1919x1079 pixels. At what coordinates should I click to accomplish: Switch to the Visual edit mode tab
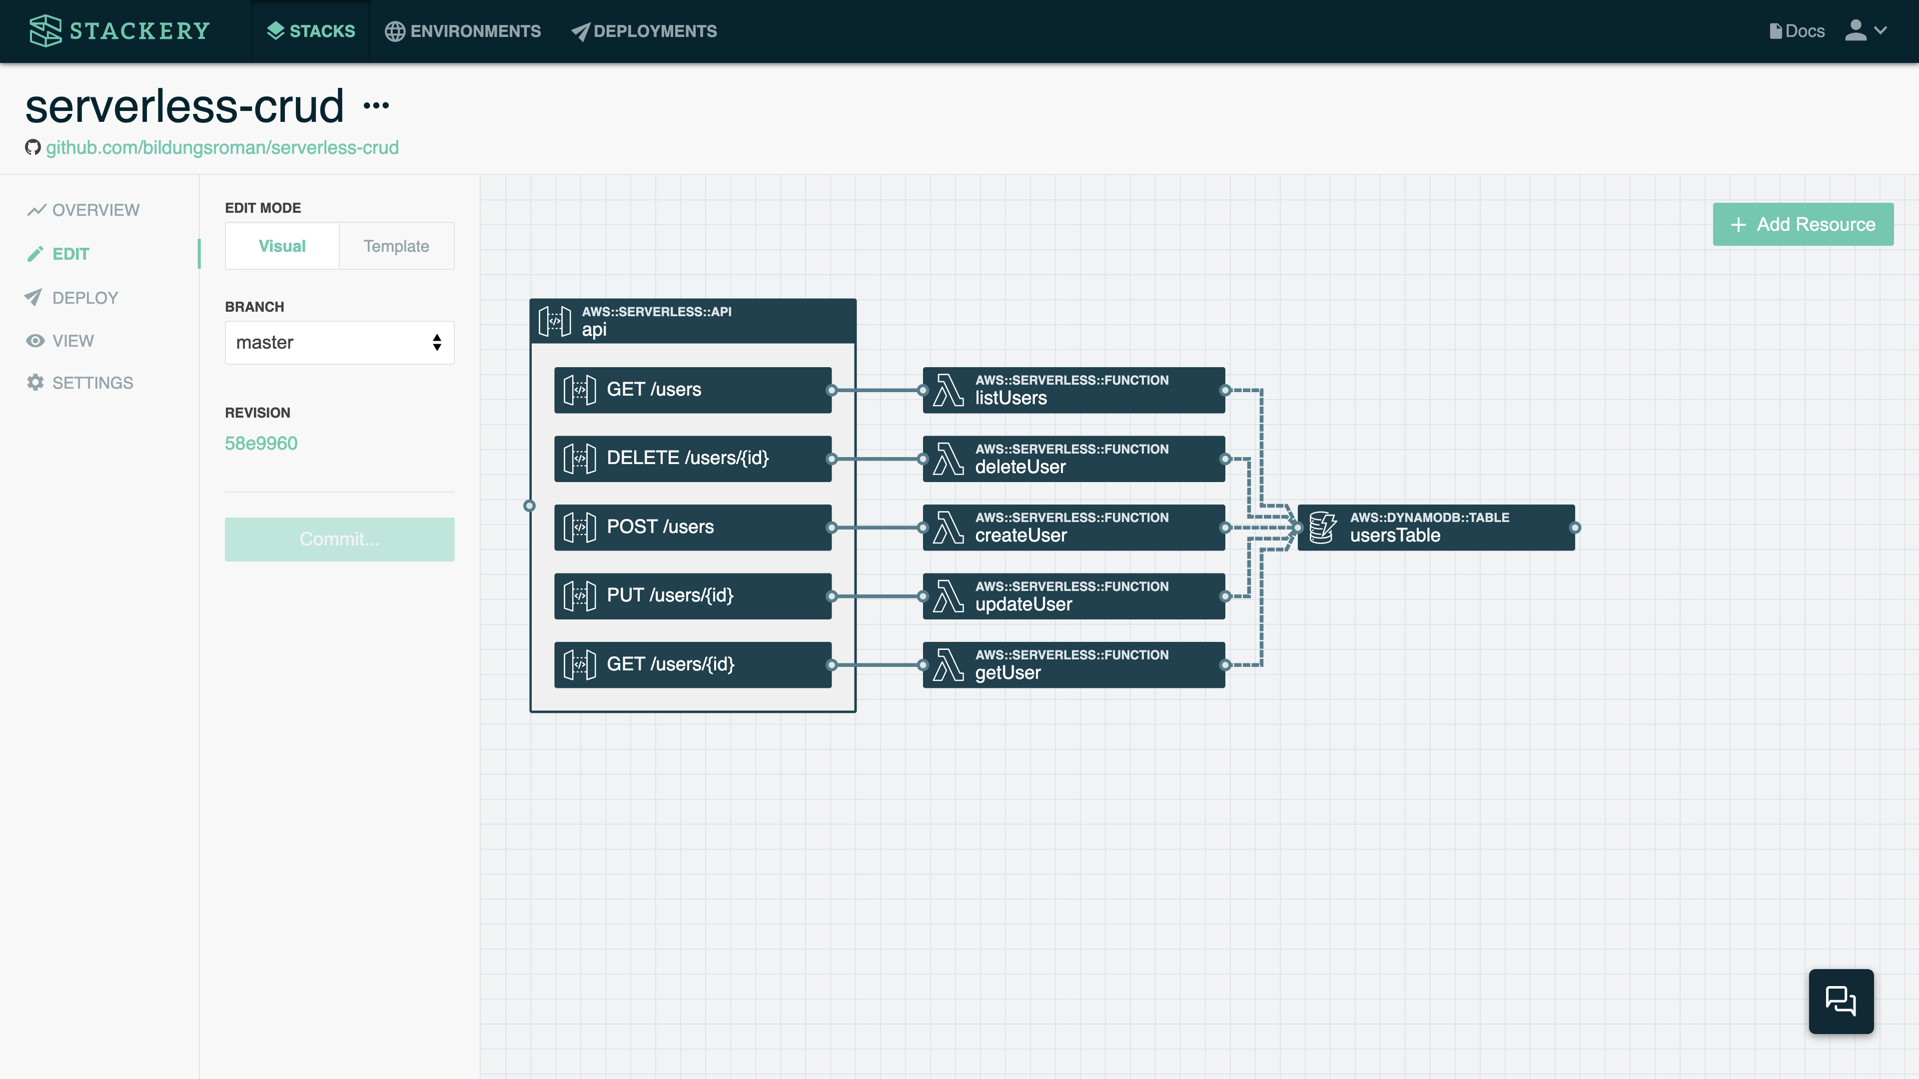click(282, 245)
